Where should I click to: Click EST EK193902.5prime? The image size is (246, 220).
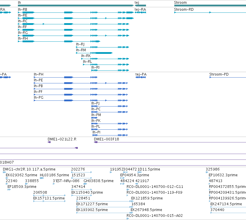tap(92, 210)
